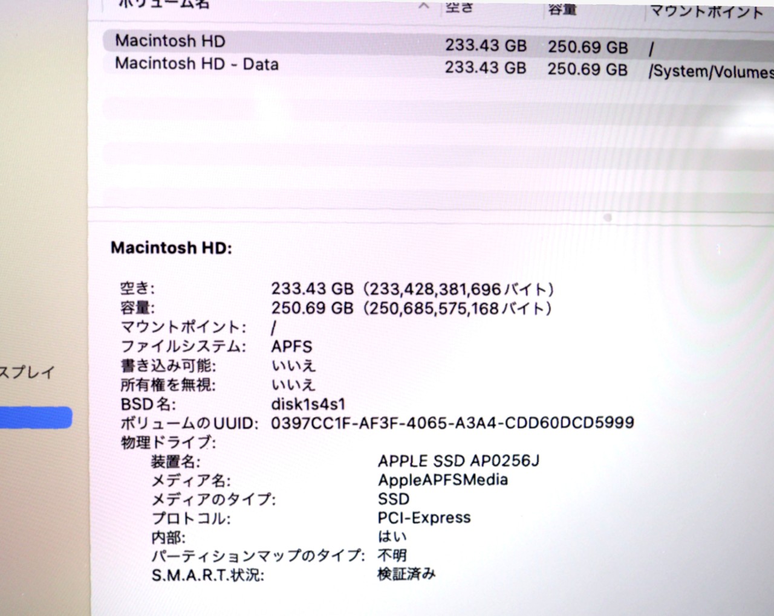
Task: Select the Macintosh HD - Data row
Action: [197, 64]
